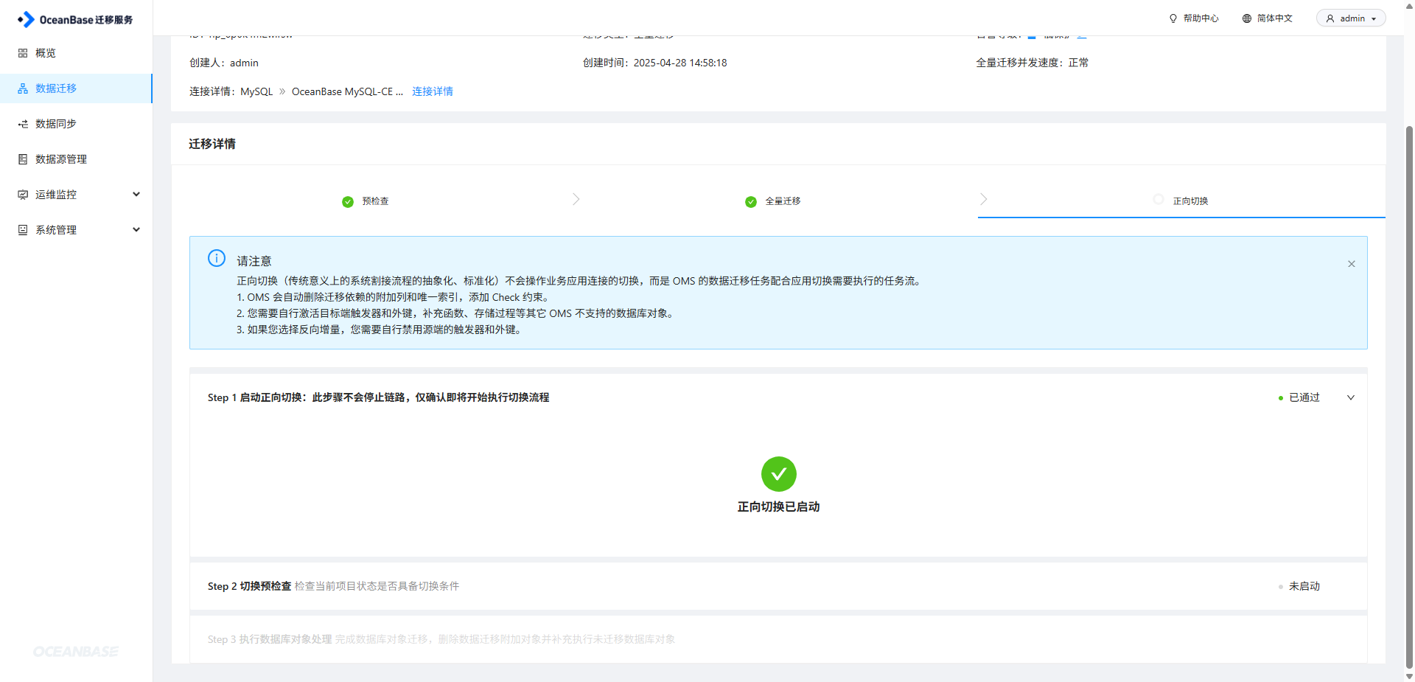1415x682 pixels.
Task: Go to 数据同步 in sidebar
Action: 76,124
